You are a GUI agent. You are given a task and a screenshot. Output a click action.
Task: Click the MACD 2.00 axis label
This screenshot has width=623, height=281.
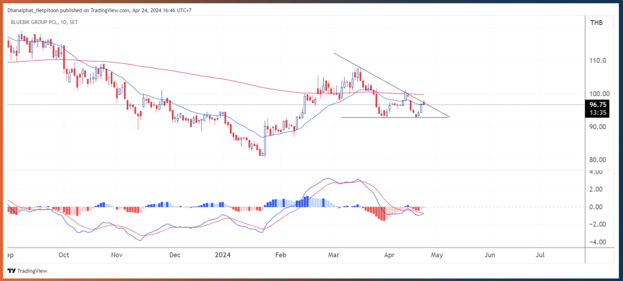coord(596,189)
